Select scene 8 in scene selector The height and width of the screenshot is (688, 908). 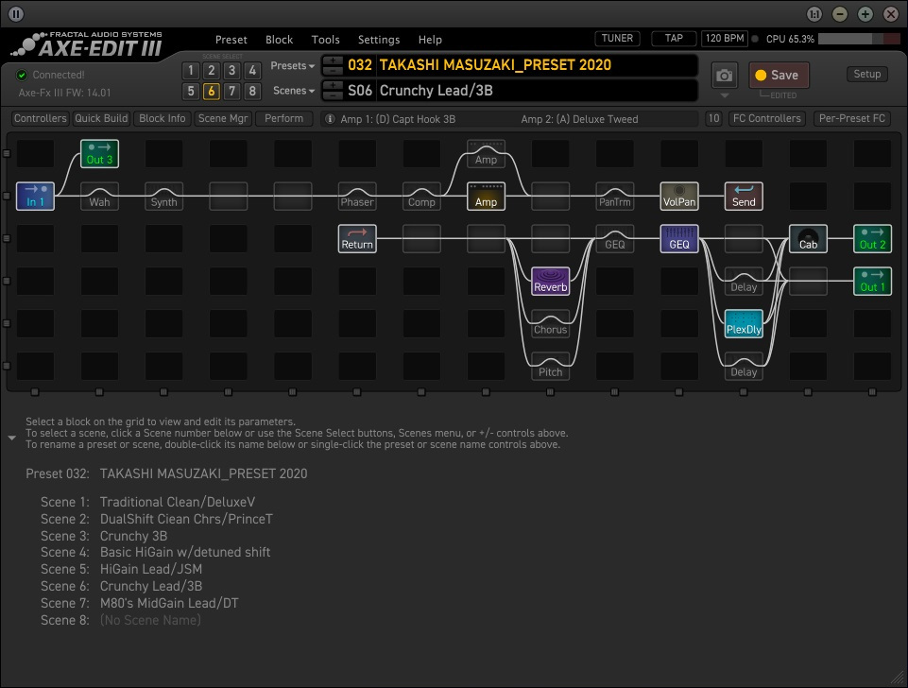point(252,92)
